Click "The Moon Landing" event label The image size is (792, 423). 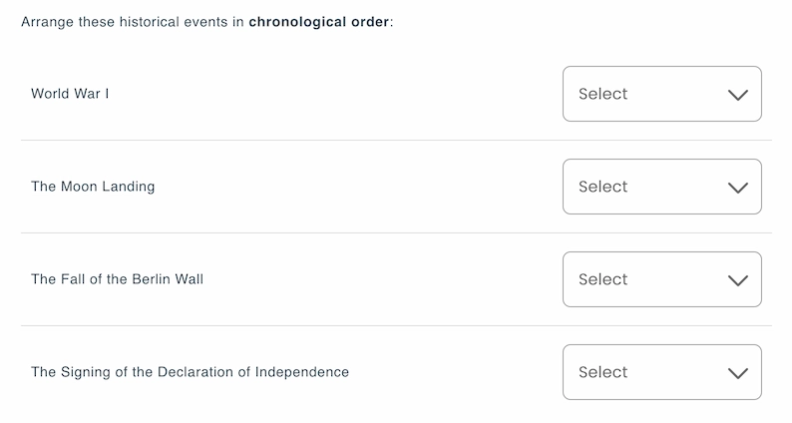pyautogui.click(x=93, y=187)
